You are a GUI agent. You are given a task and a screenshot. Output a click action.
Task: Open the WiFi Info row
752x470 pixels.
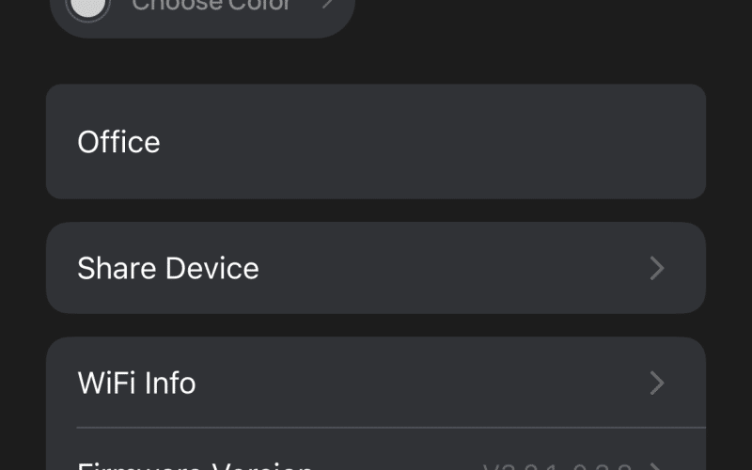tap(375, 383)
